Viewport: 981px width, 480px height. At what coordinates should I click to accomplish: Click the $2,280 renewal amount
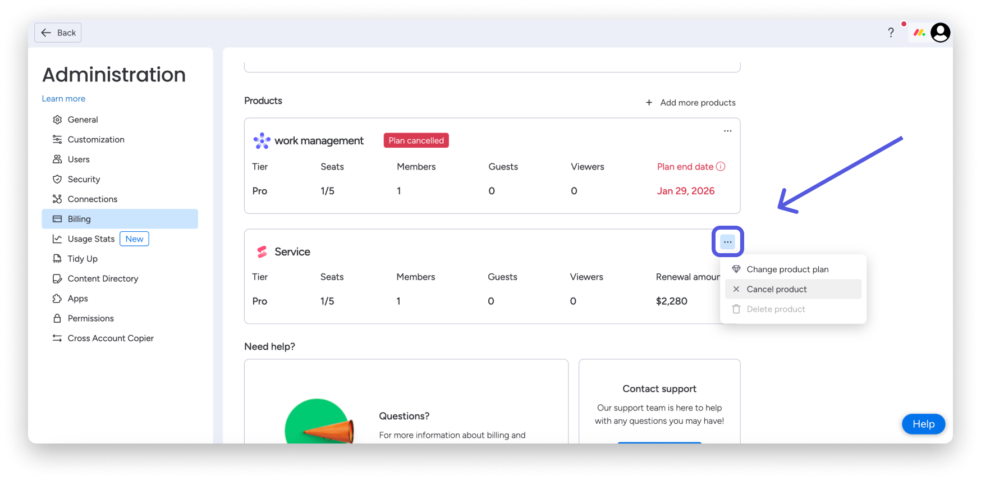coord(672,301)
